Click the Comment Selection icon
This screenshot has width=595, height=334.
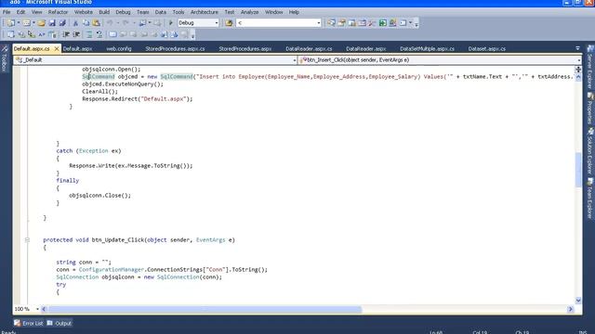point(89,35)
